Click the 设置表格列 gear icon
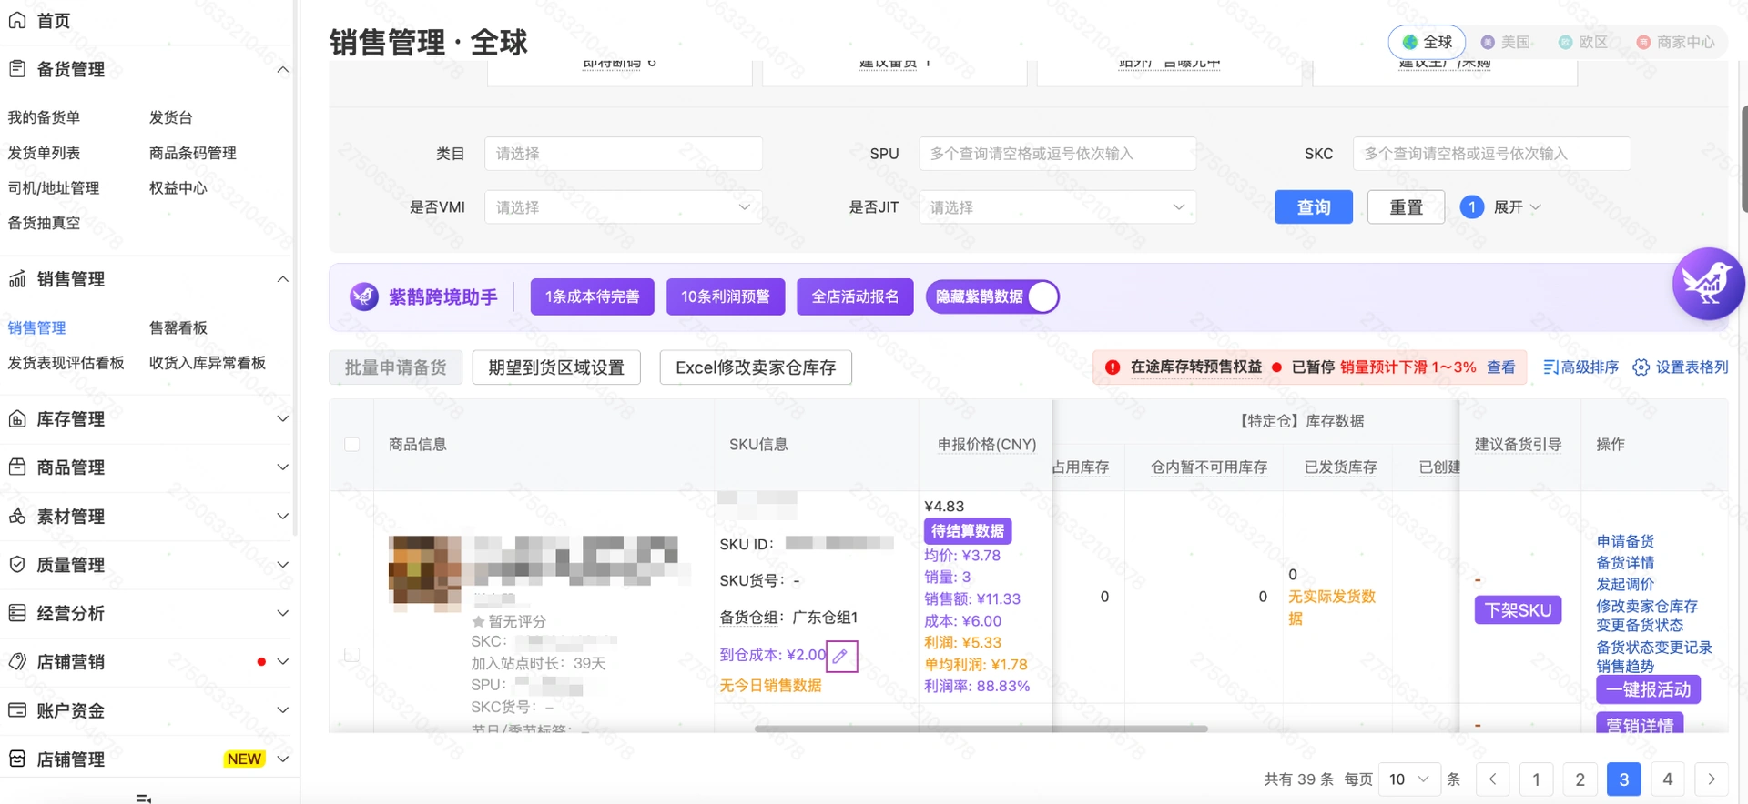Image resolution: width=1748 pixels, height=804 pixels. [1641, 367]
